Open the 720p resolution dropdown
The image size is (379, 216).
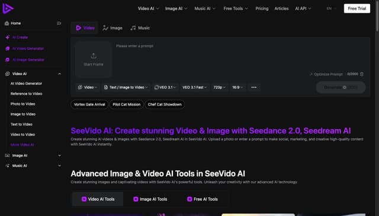(219, 87)
